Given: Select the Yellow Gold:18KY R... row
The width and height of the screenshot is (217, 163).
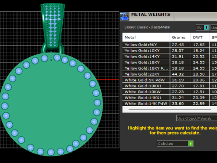Looking at the screenshot, I should pyautogui.click(x=170, y=68).
